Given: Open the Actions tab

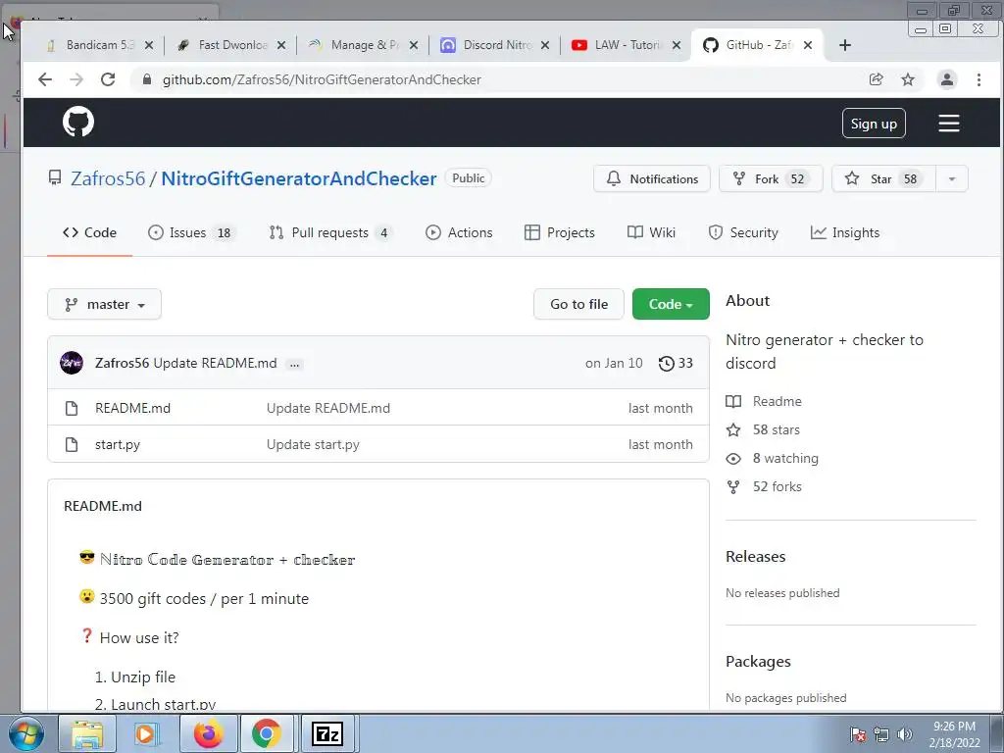Looking at the screenshot, I should click(459, 232).
